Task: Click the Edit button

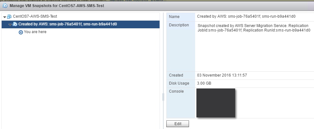Action: (178, 124)
